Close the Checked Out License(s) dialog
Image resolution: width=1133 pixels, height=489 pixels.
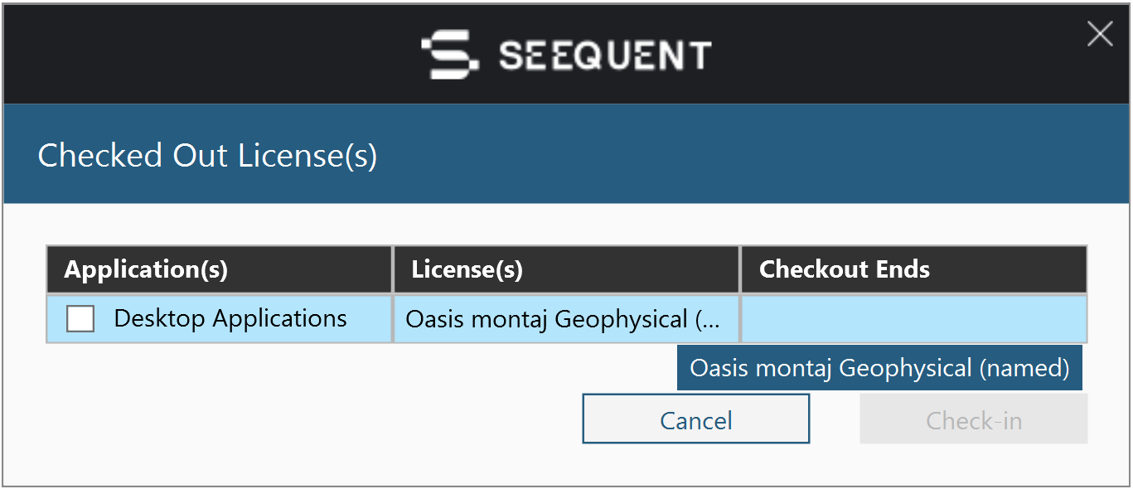pyautogui.click(x=1100, y=34)
